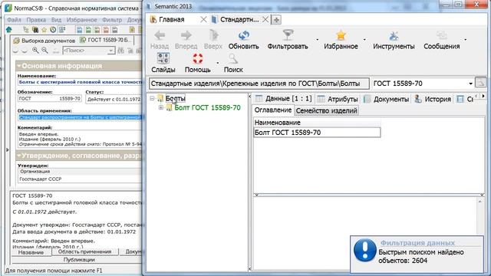Open the Помощь dropdown arrow
This screenshot has width=491, height=276.
[218, 63]
